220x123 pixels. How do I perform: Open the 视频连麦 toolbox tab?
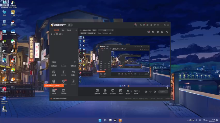[54, 66]
